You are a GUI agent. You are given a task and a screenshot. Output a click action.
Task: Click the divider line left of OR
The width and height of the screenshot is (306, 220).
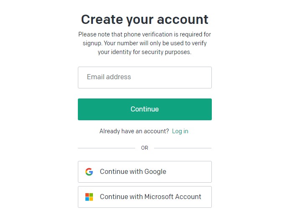click(x=106, y=148)
